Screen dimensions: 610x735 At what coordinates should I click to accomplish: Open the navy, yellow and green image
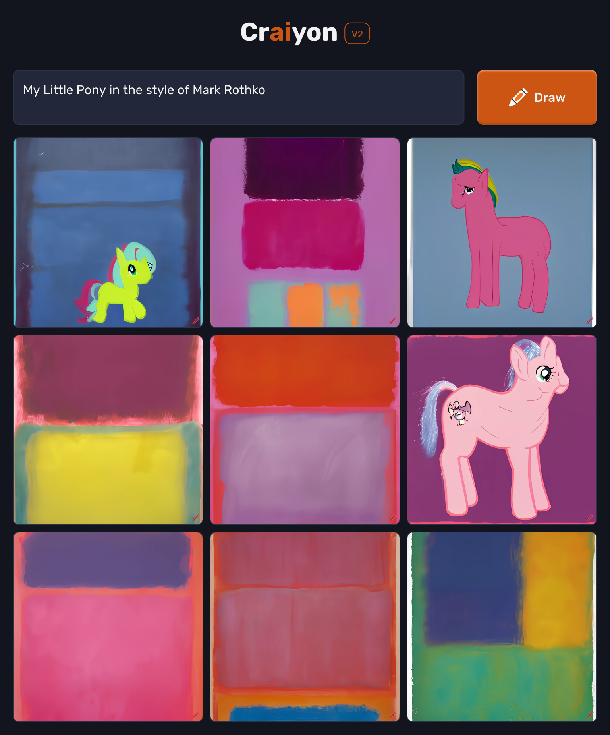tap(502, 627)
